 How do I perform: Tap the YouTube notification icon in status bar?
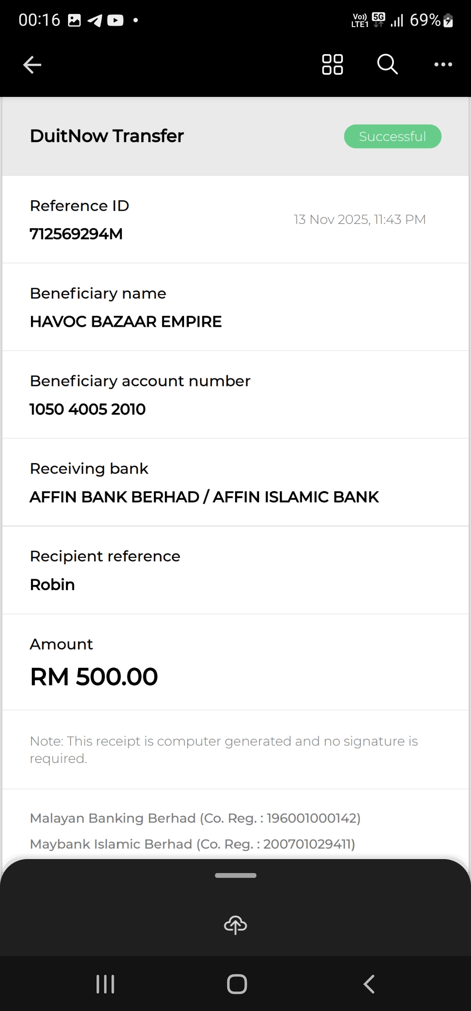(115, 21)
